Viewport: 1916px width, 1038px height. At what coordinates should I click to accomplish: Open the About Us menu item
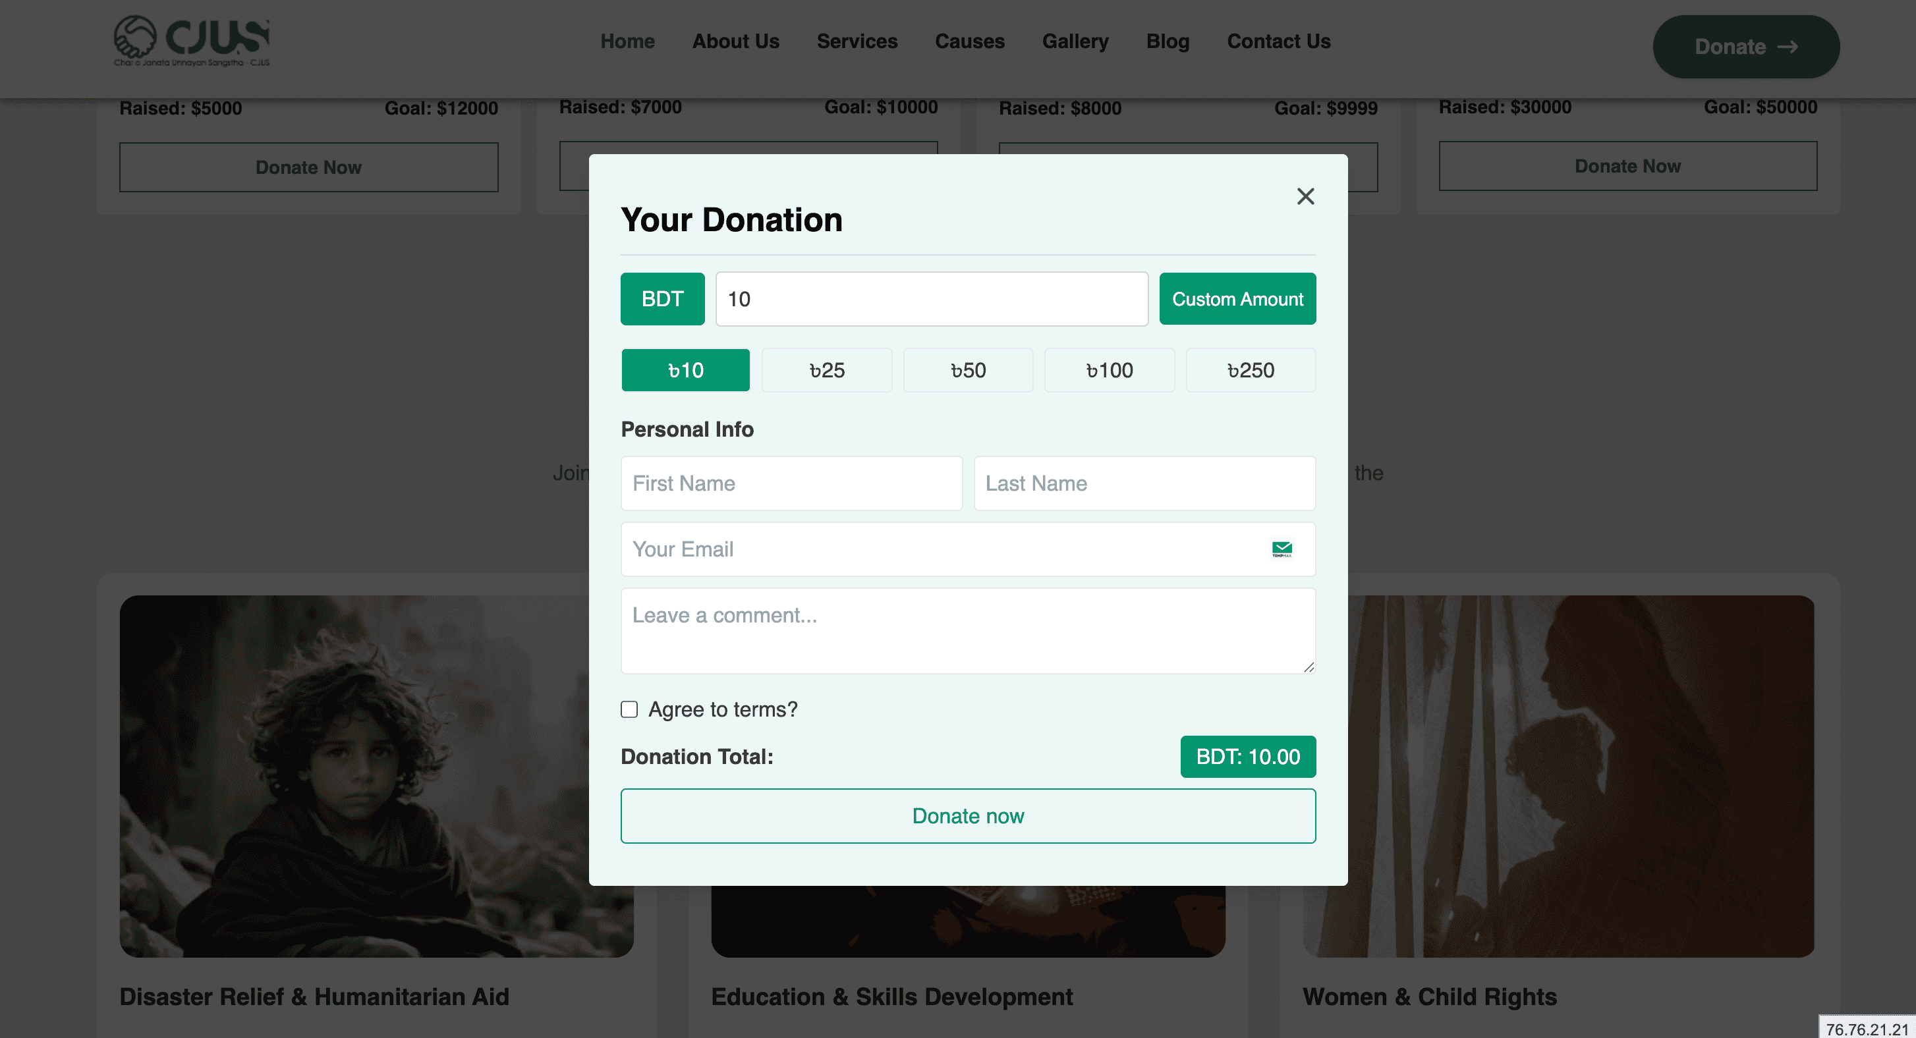(x=735, y=41)
